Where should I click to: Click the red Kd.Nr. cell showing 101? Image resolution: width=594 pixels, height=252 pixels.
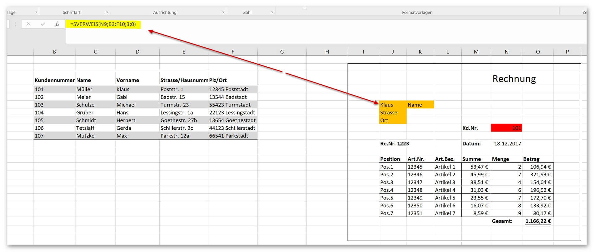506,128
